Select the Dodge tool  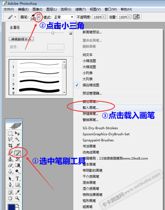tap(17, 171)
